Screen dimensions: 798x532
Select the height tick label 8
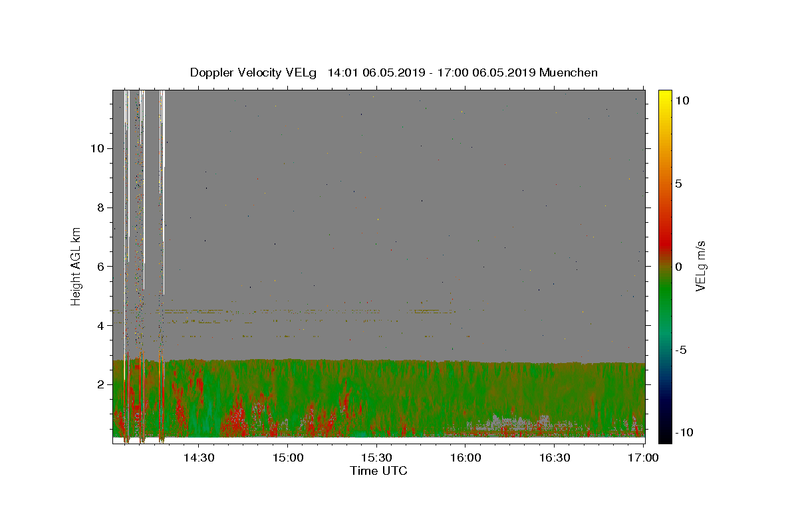pos(100,207)
